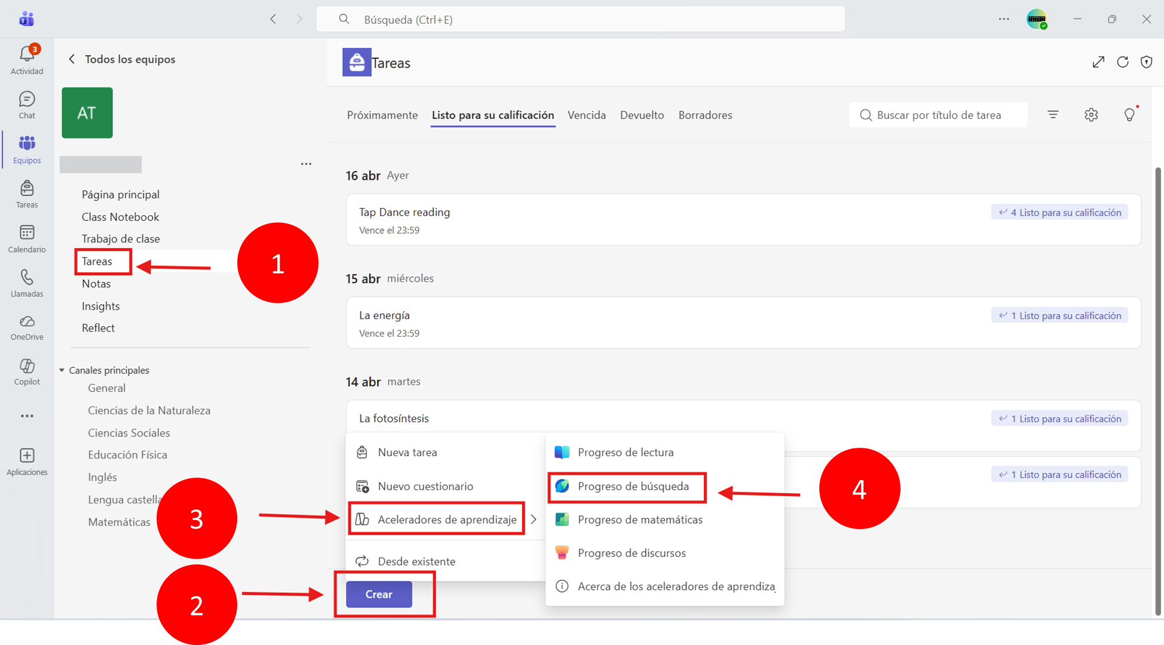Viewport: 1164px width, 645px height.
Task: Open the team's more options ellipsis
Action: (306, 164)
